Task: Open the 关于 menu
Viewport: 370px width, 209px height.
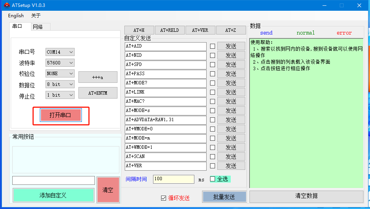Action: click(x=36, y=16)
